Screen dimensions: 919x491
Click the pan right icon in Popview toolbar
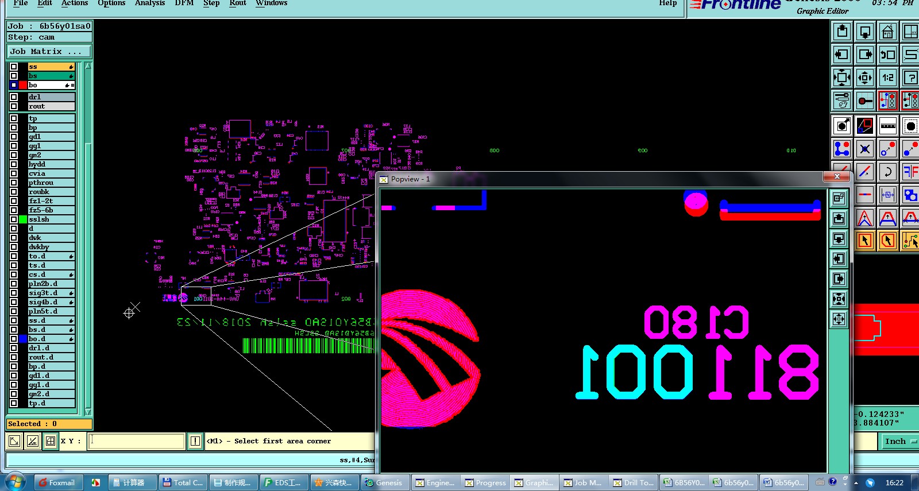[839, 279]
